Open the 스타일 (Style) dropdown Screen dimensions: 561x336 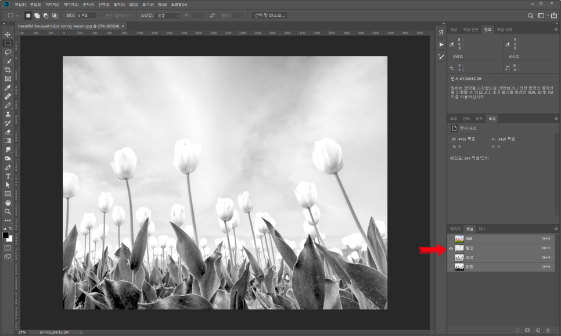tap(169, 15)
